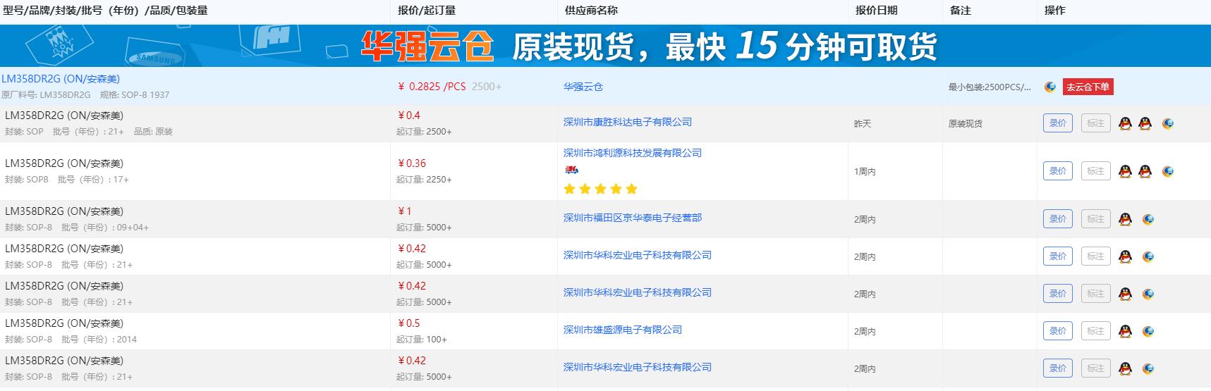Click 报价/起订量 column header
The image size is (1211, 391).
(x=427, y=11)
